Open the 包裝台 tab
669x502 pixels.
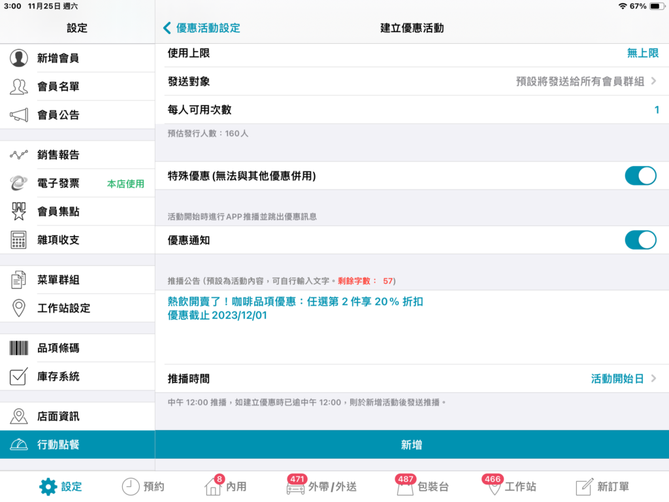click(422, 486)
